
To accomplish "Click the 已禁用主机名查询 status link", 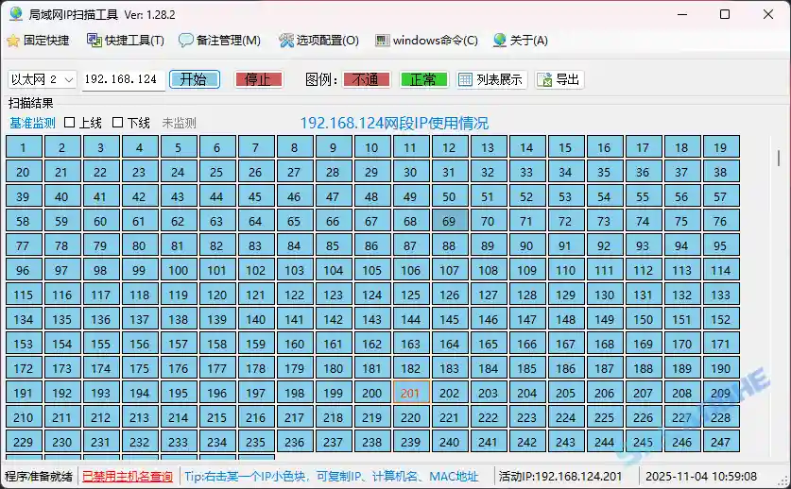I will [128, 476].
